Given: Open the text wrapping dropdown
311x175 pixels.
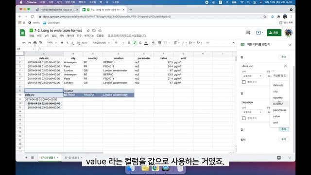Looking at the screenshot, I should click(191, 43).
